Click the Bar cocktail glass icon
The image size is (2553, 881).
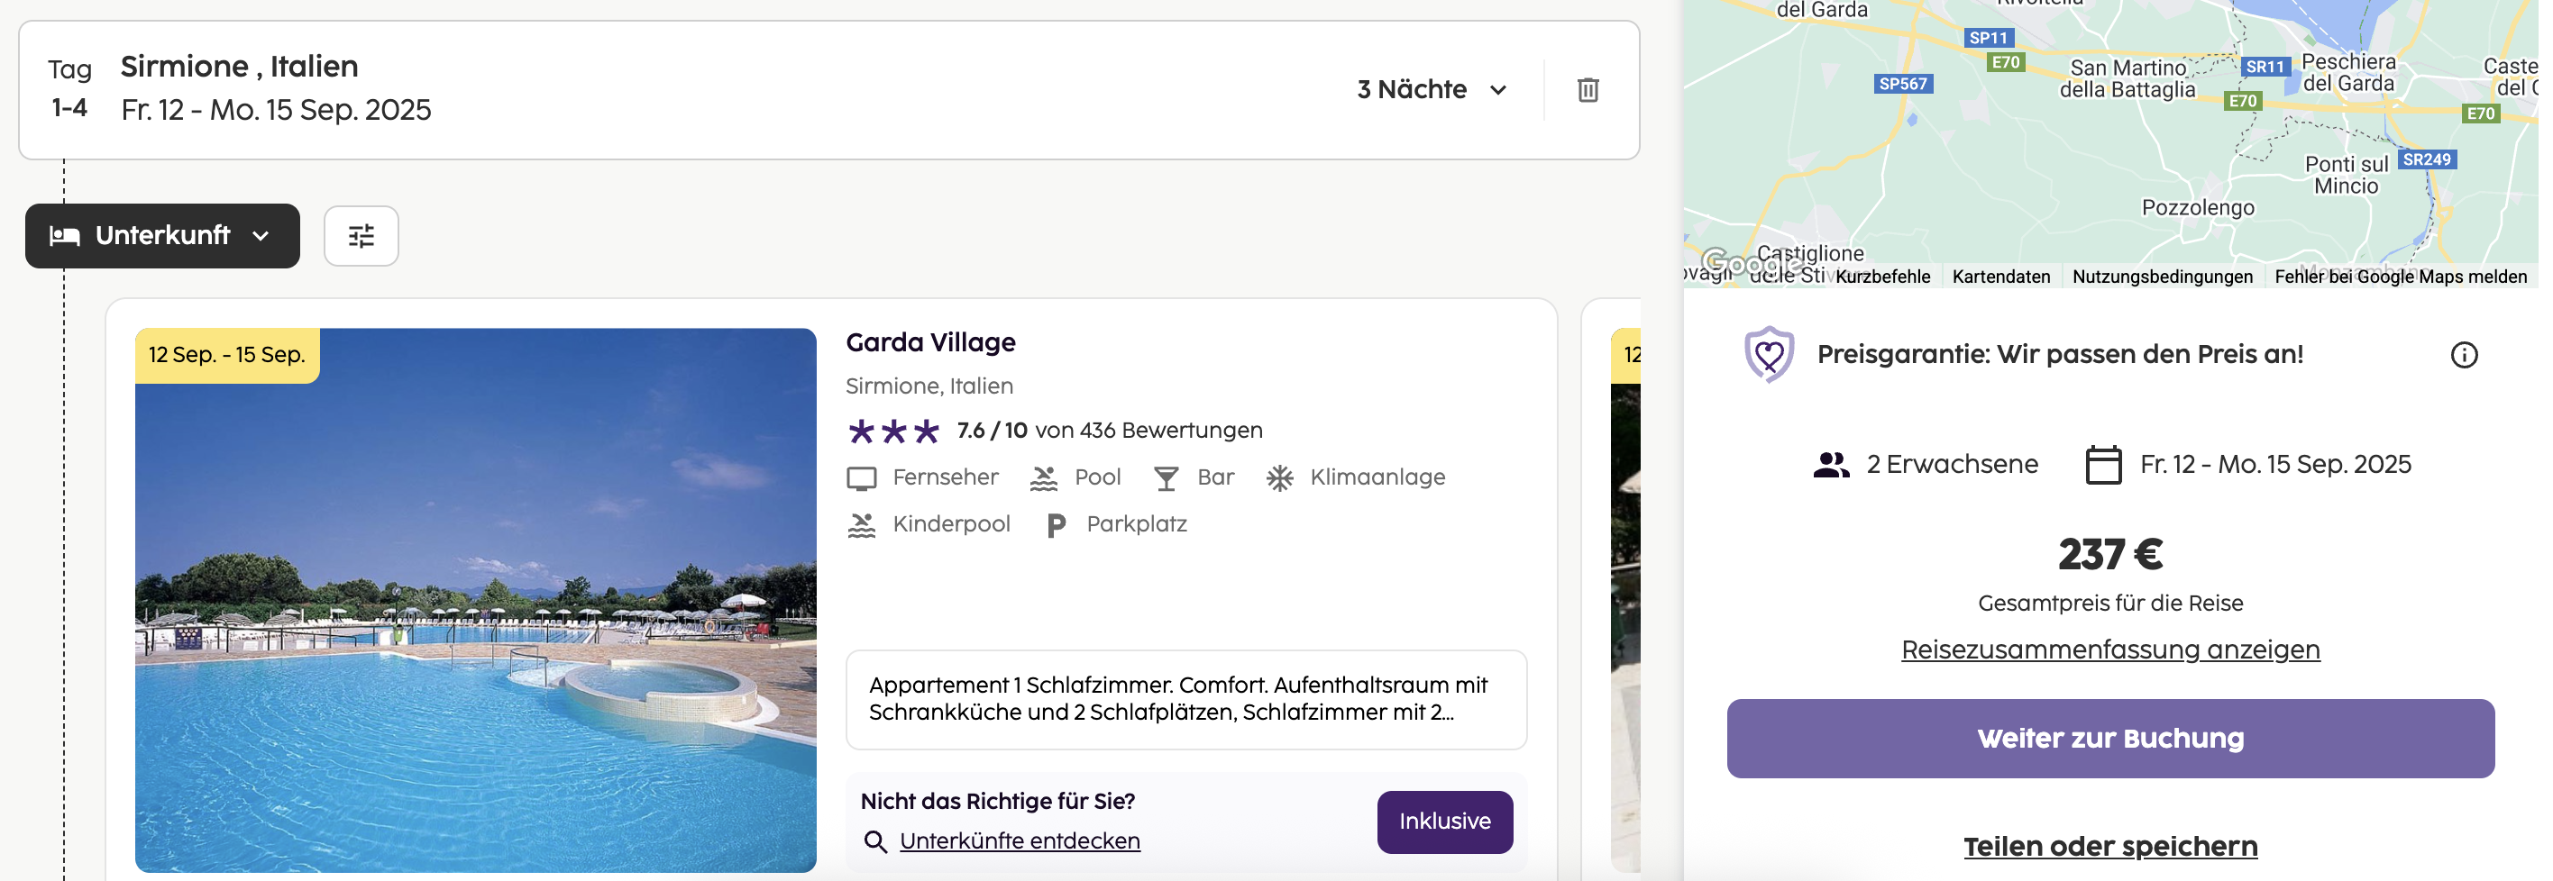(x=1166, y=479)
